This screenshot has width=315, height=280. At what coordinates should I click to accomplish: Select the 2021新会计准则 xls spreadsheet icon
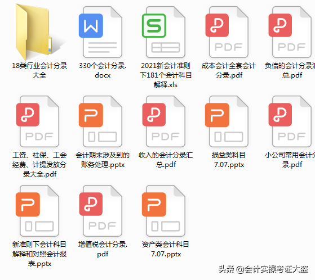(x=163, y=32)
